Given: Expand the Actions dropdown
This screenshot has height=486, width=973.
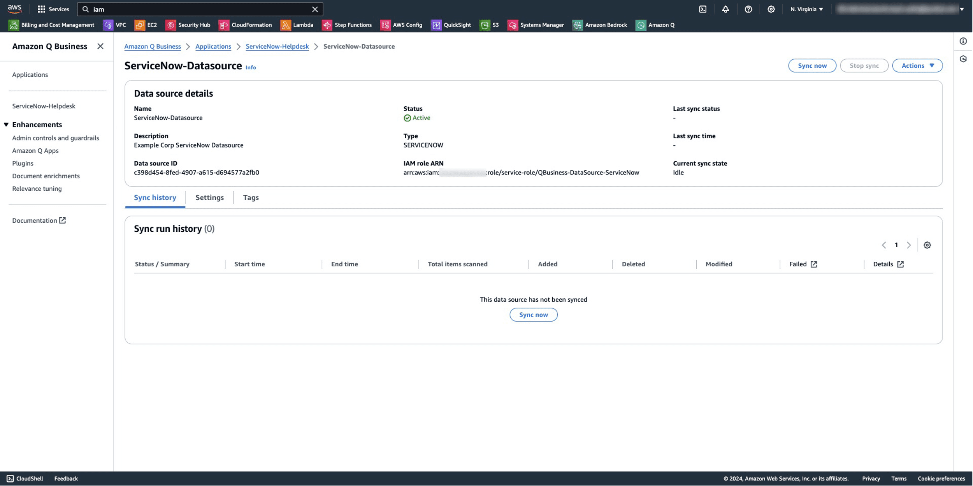Looking at the screenshot, I should tap(917, 65).
